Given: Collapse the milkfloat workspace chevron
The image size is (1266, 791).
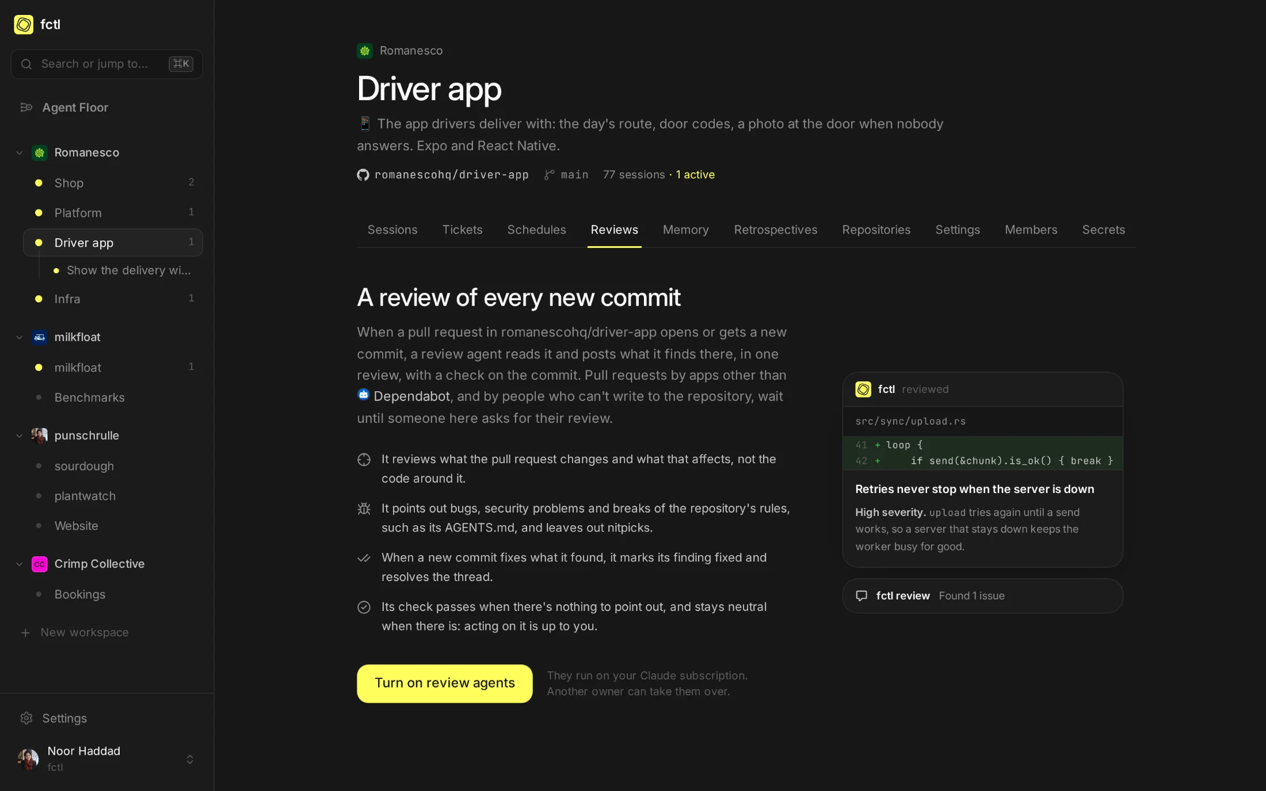Looking at the screenshot, I should point(20,338).
